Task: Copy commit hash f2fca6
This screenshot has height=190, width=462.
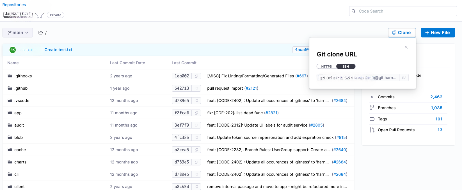Action: 196,113
